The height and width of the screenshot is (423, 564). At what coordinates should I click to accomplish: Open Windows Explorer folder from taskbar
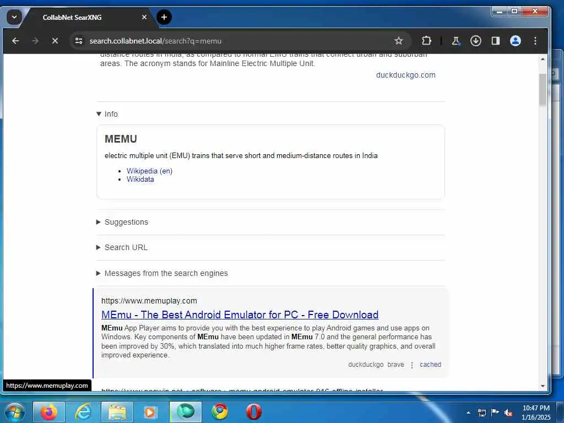[117, 412]
